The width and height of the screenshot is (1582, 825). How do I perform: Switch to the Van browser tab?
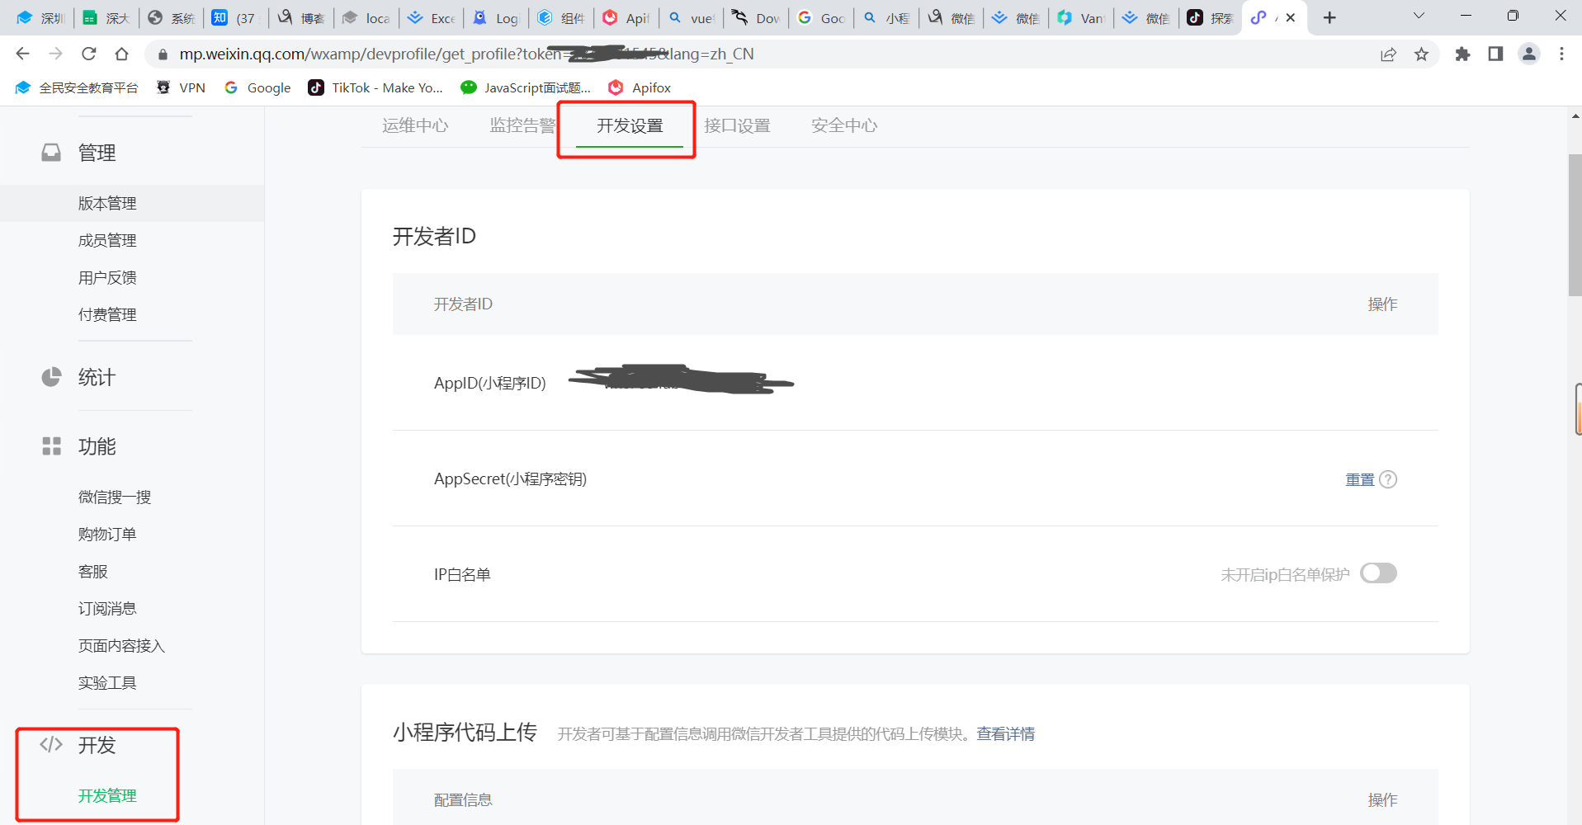pyautogui.click(x=1082, y=18)
